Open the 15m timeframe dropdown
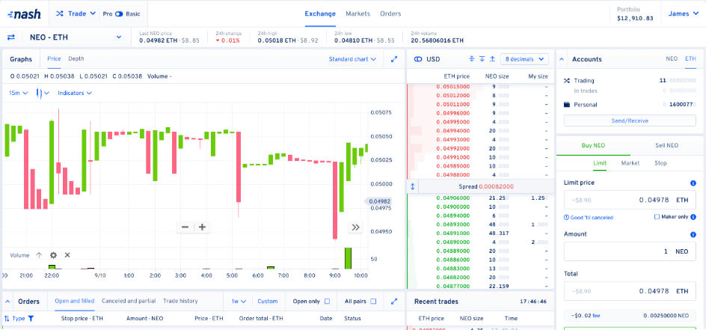706x330 pixels. (19, 94)
